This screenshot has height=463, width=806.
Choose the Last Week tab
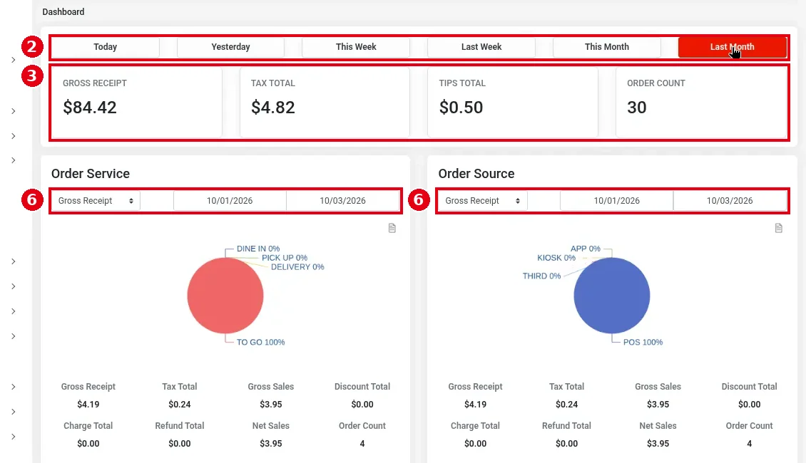(x=481, y=47)
